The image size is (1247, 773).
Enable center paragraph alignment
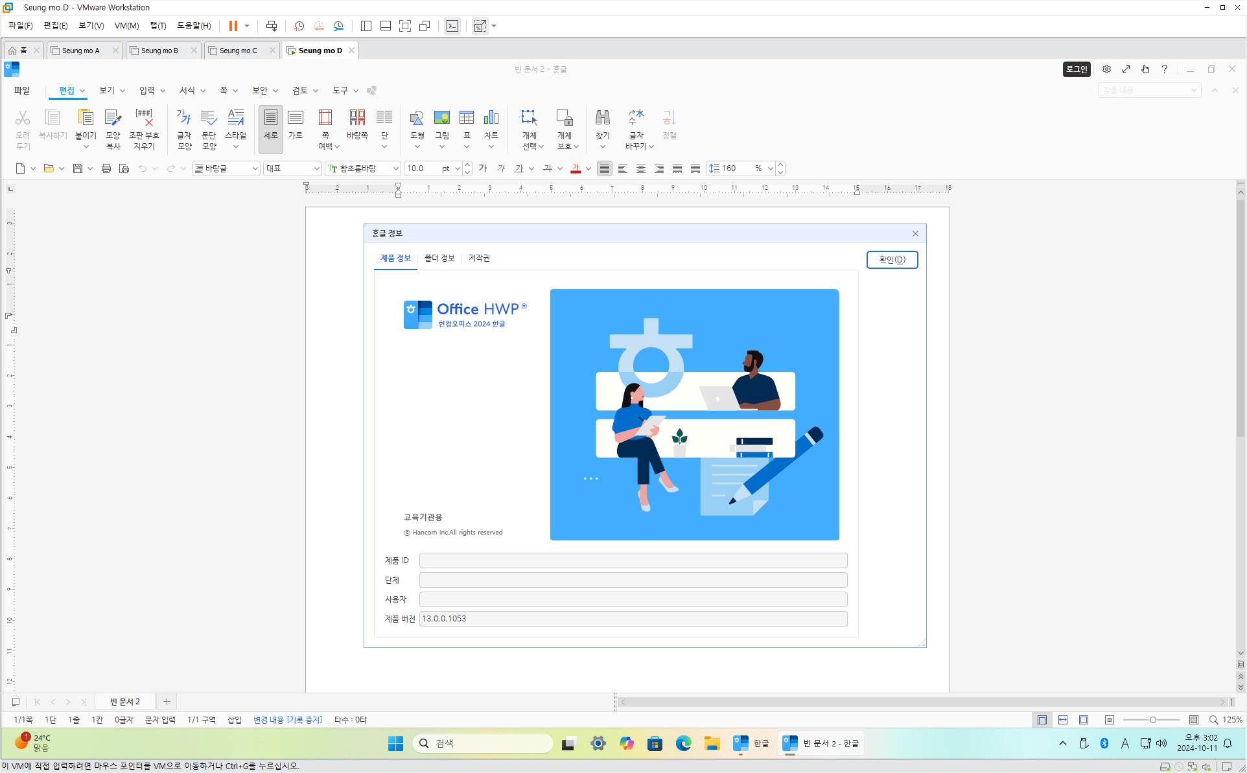(641, 168)
